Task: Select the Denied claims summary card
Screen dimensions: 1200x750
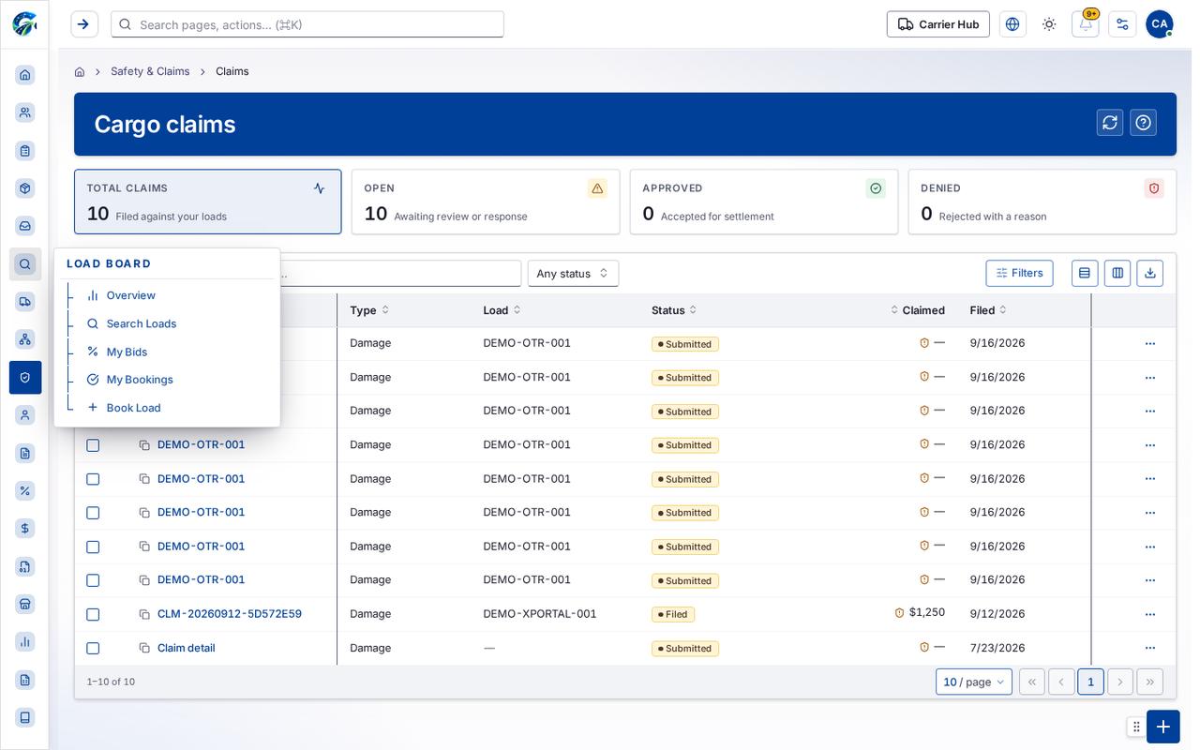Action: click(x=1042, y=202)
